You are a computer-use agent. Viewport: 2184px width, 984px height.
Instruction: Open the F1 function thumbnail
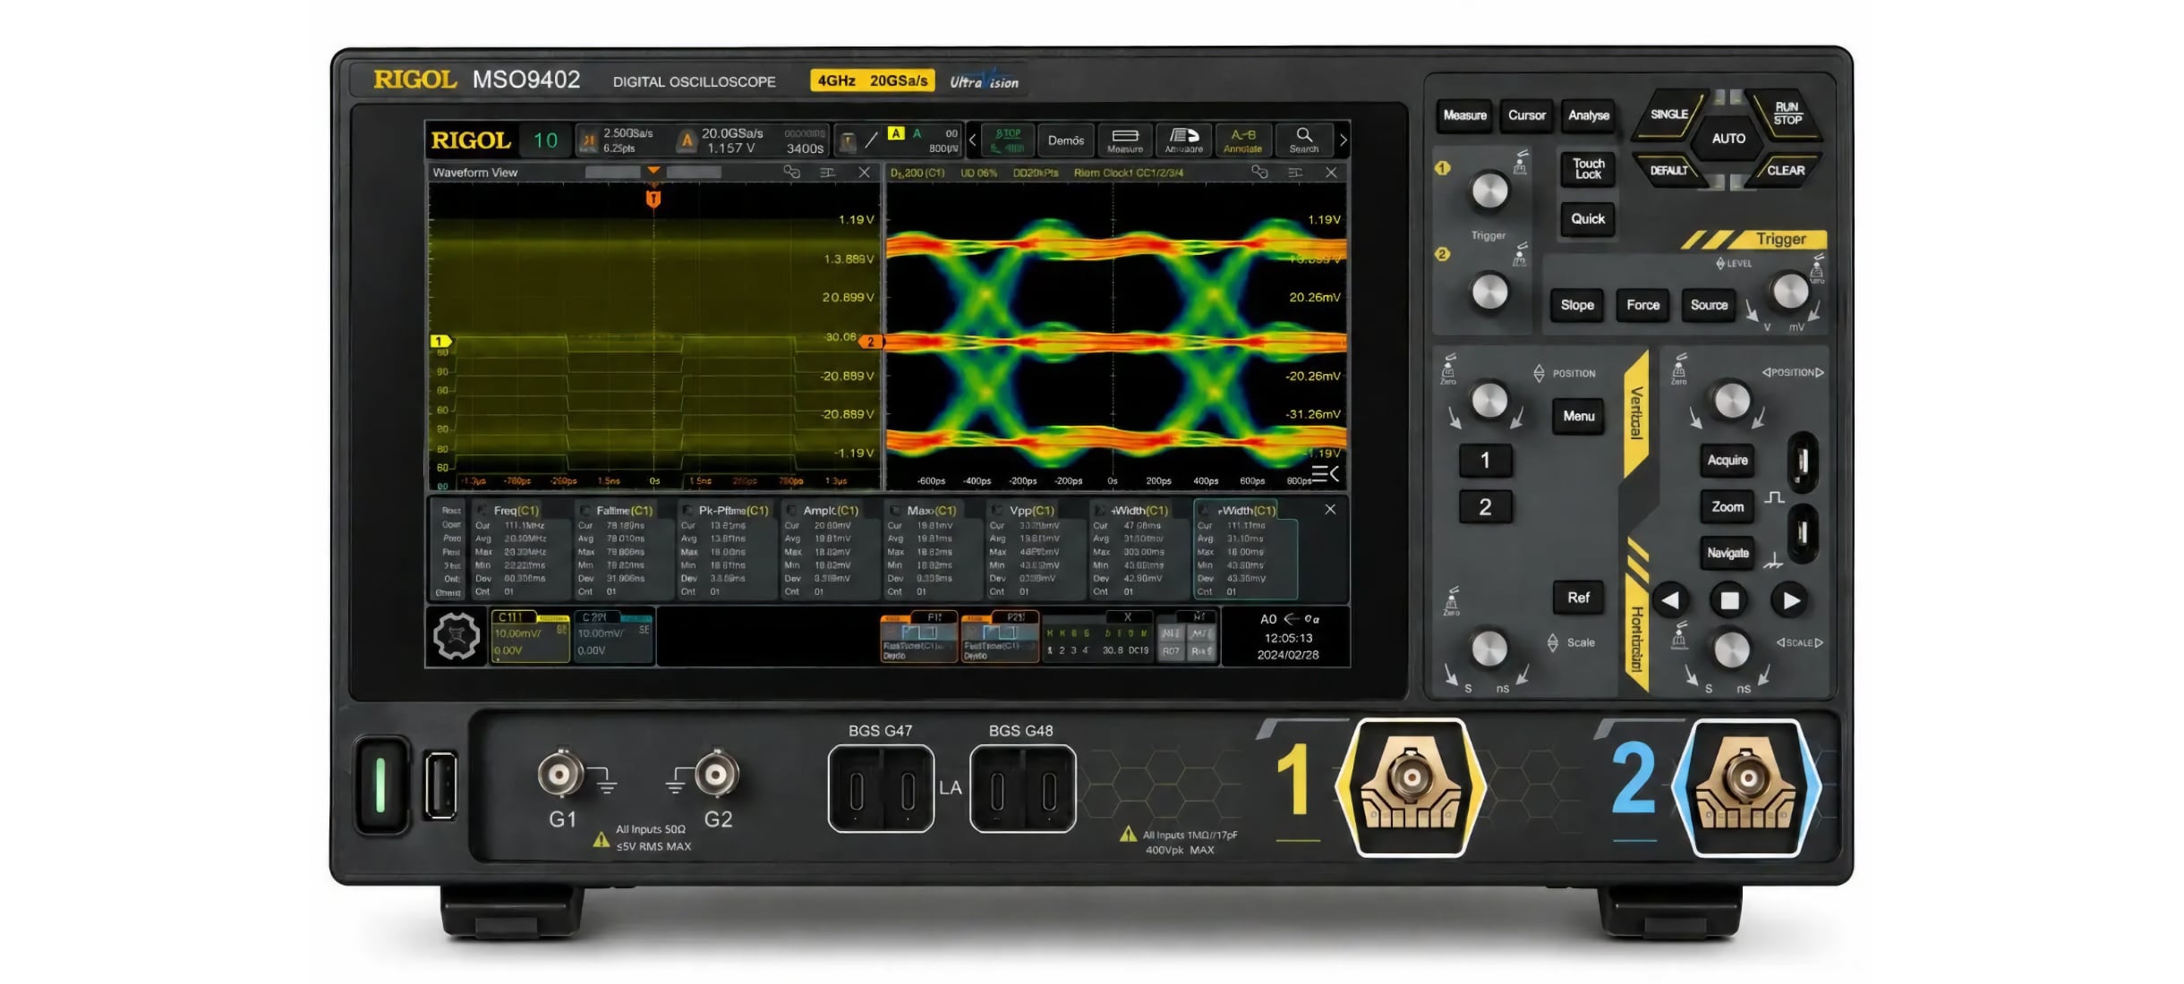[918, 636]
